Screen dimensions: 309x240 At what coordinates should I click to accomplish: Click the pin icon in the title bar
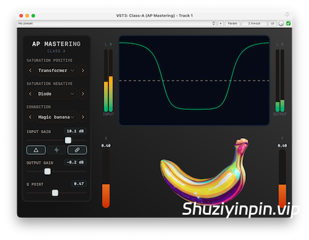coord(287,15)
